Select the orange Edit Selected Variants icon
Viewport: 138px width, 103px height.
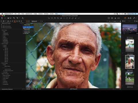tap(125, 18)
